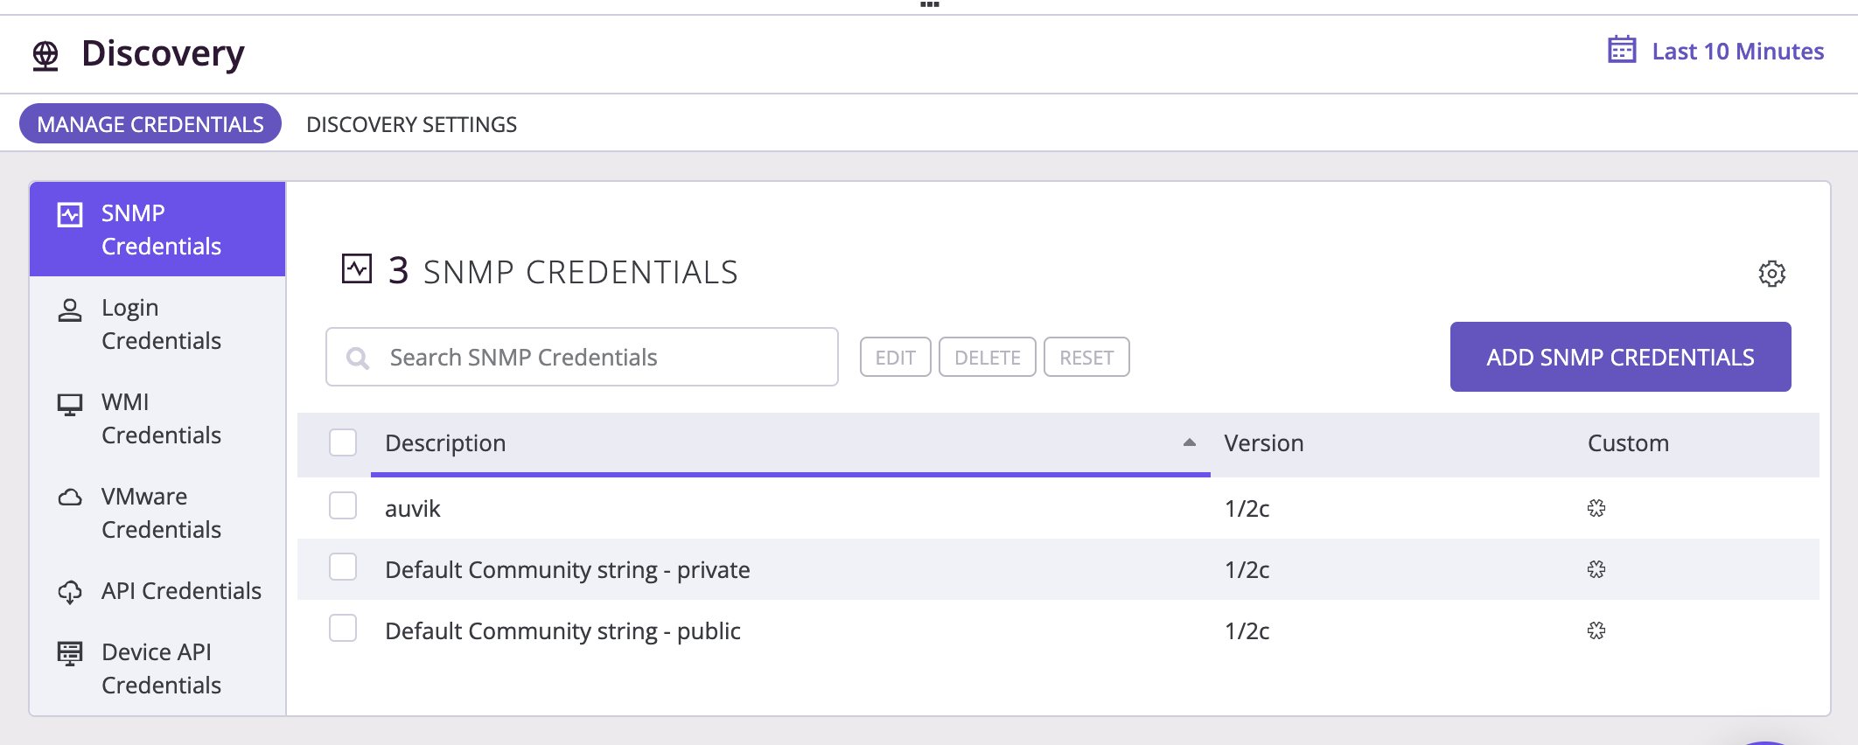Open table settings gear icon
Screen dimensions: 1858x745
tap(1771, 274)
